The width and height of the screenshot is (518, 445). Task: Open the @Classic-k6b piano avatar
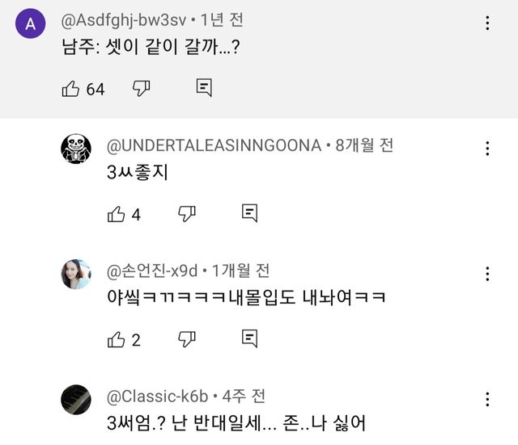76,399
